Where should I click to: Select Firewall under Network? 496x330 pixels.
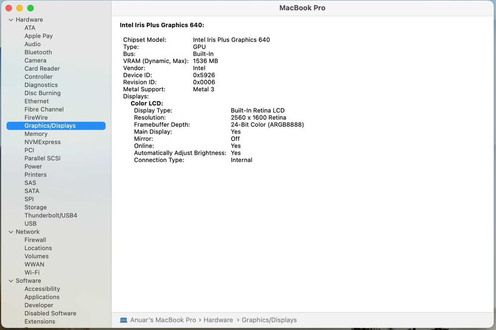coord(35,240)
